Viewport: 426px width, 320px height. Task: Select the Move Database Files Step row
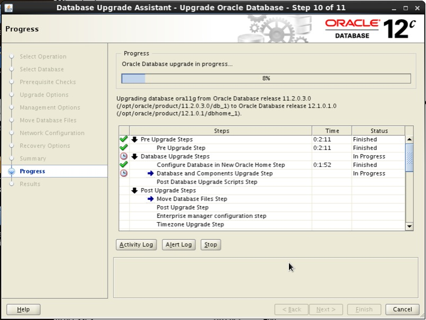[x=262, y=199]
